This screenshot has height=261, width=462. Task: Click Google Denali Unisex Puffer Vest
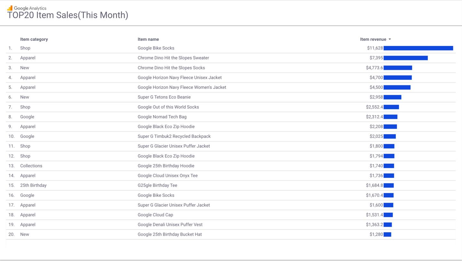[170, 225]
